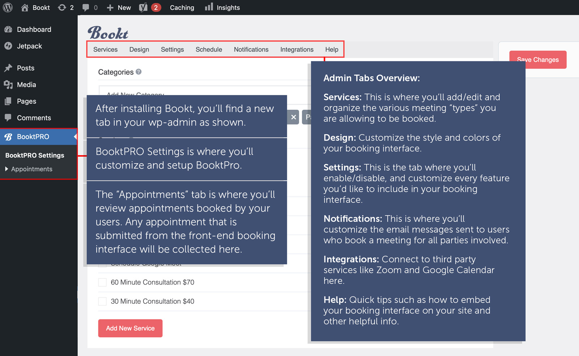Click the BooktPRO B icon in sidebar
The image size is (579, 356).
pyautogui.click(x=8, y=136)
